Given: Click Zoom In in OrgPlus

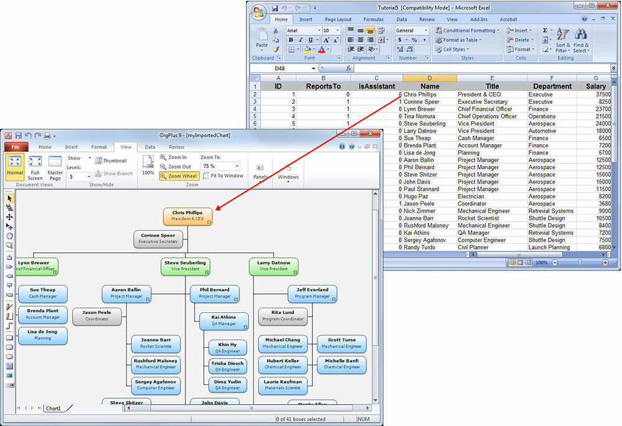Looking at the screenshot, I should coord(174,157).
